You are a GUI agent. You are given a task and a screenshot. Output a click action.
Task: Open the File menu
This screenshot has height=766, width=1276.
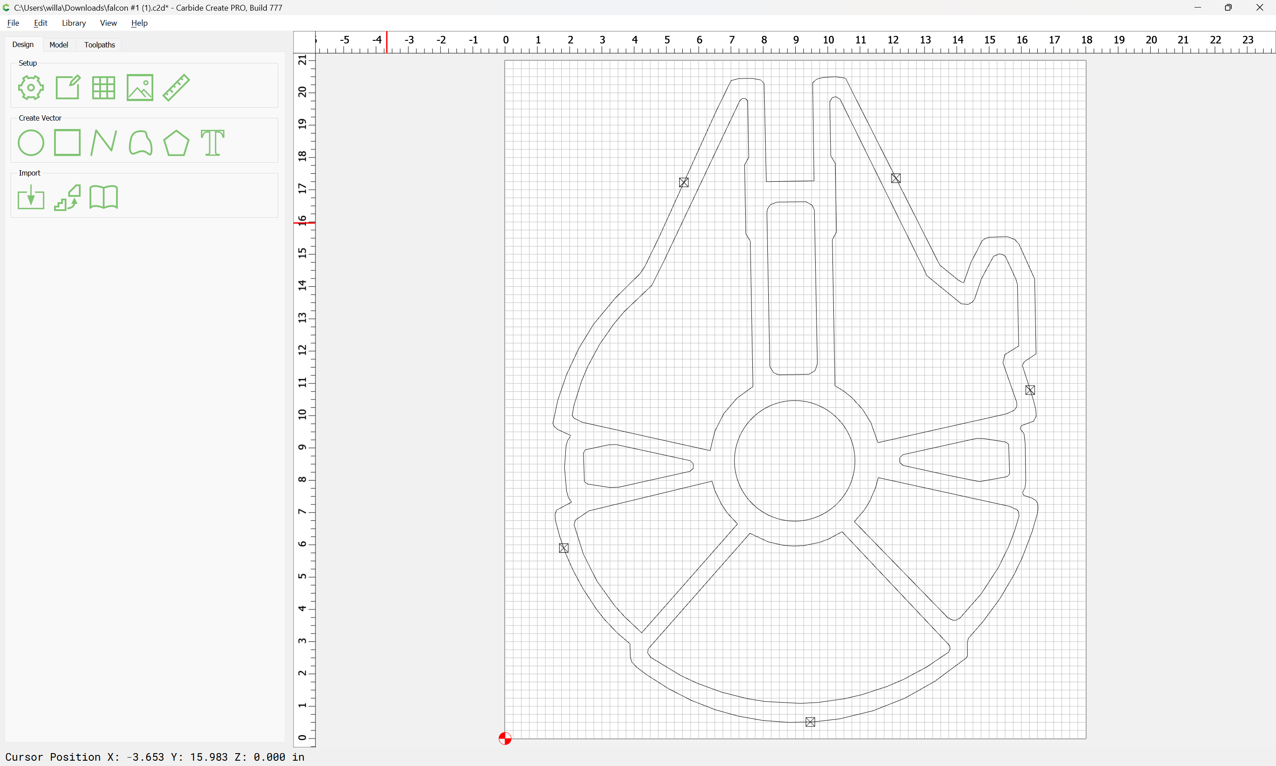13,23
